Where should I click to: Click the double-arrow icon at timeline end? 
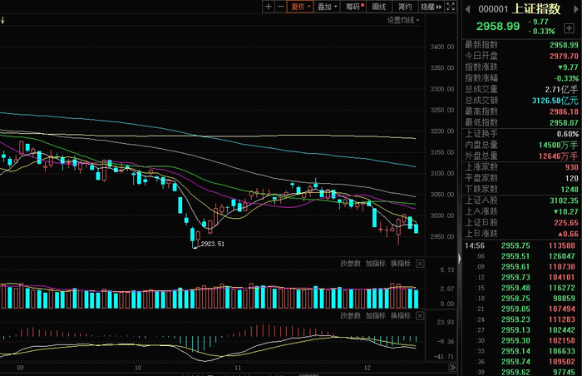[x=452, y=368]
